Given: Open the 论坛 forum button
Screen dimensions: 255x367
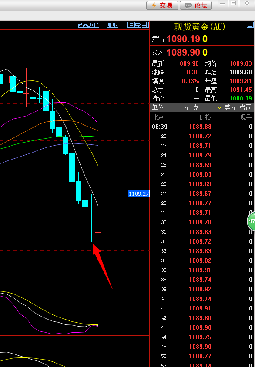Looking at the screenshot, I should click(x=196, y=5).
